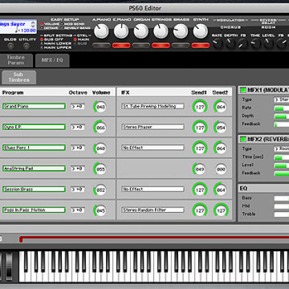The image size is (289, 289).
Task: Click the modulation RATE knob
Action: point(217,43)
